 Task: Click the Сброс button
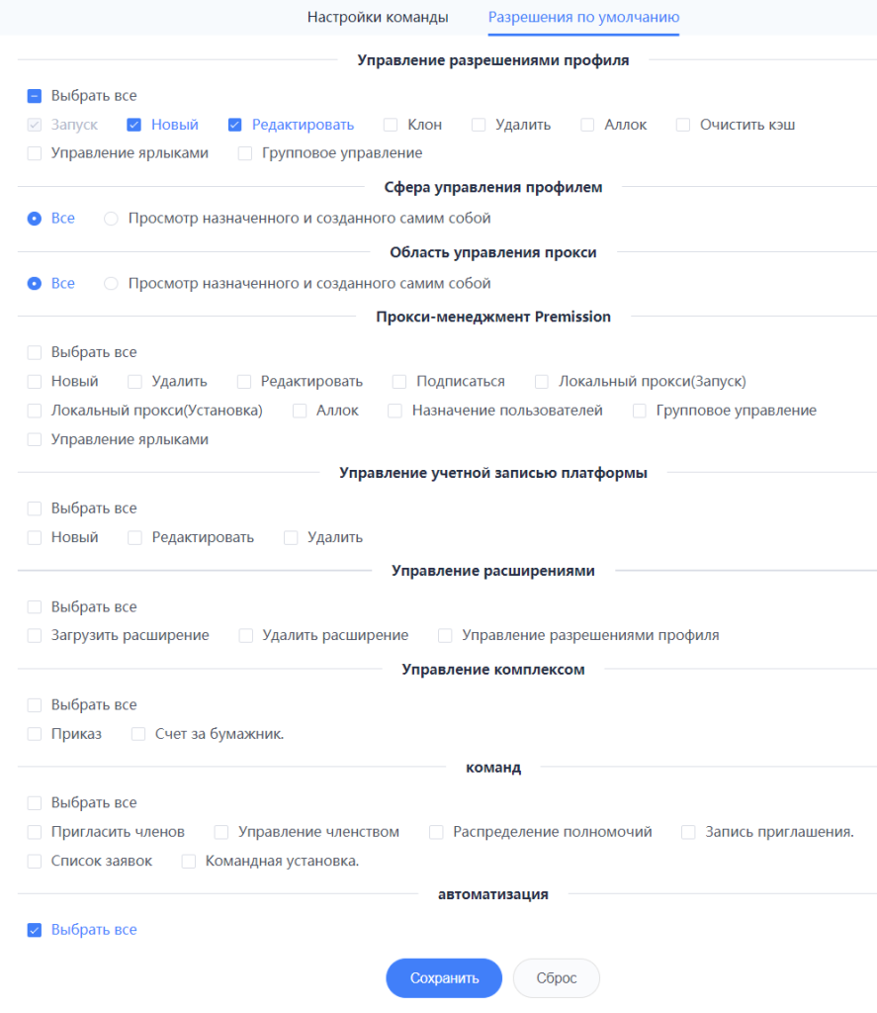click(556, 977)
